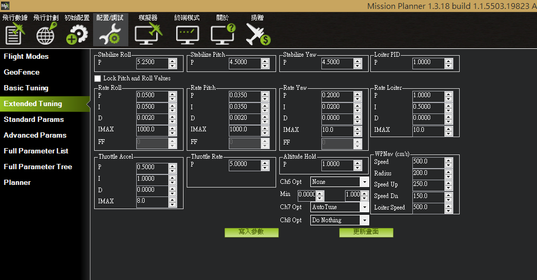This screenshot has height=280, width=537.
Task: Expand the Ch8 Opt Do Nothing dropdown
Action: click(364, 220)
